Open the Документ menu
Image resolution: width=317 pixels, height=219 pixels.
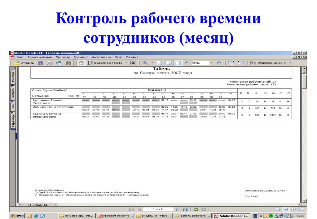[81, 57]
